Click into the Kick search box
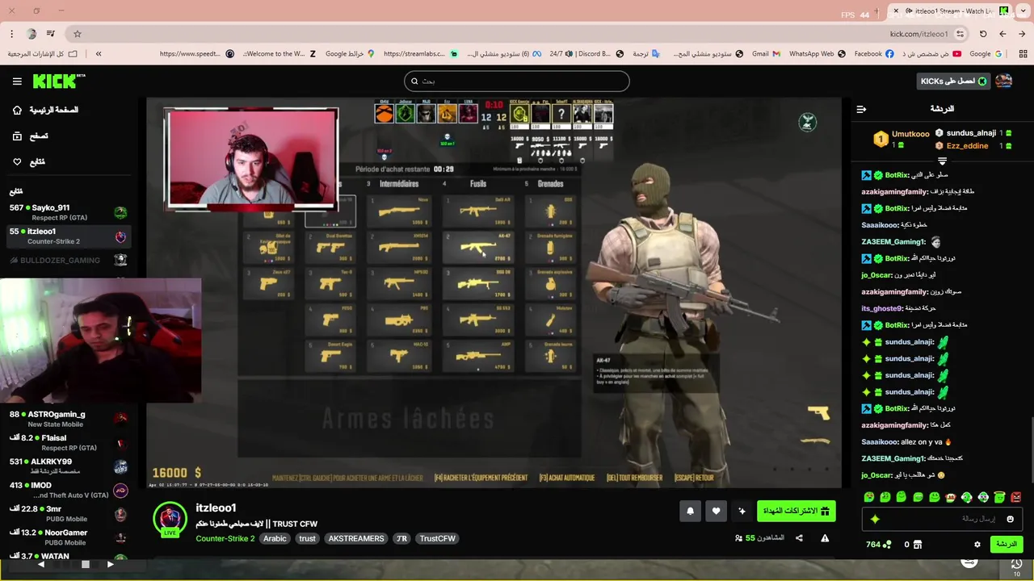The width and height of the screenshot is (1034, 581). (x=516, y=81)
